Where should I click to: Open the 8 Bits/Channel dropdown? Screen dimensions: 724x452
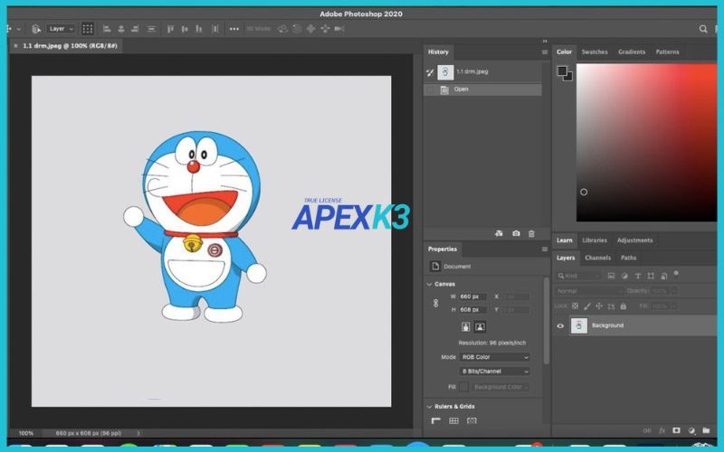(x=494, y=372)
